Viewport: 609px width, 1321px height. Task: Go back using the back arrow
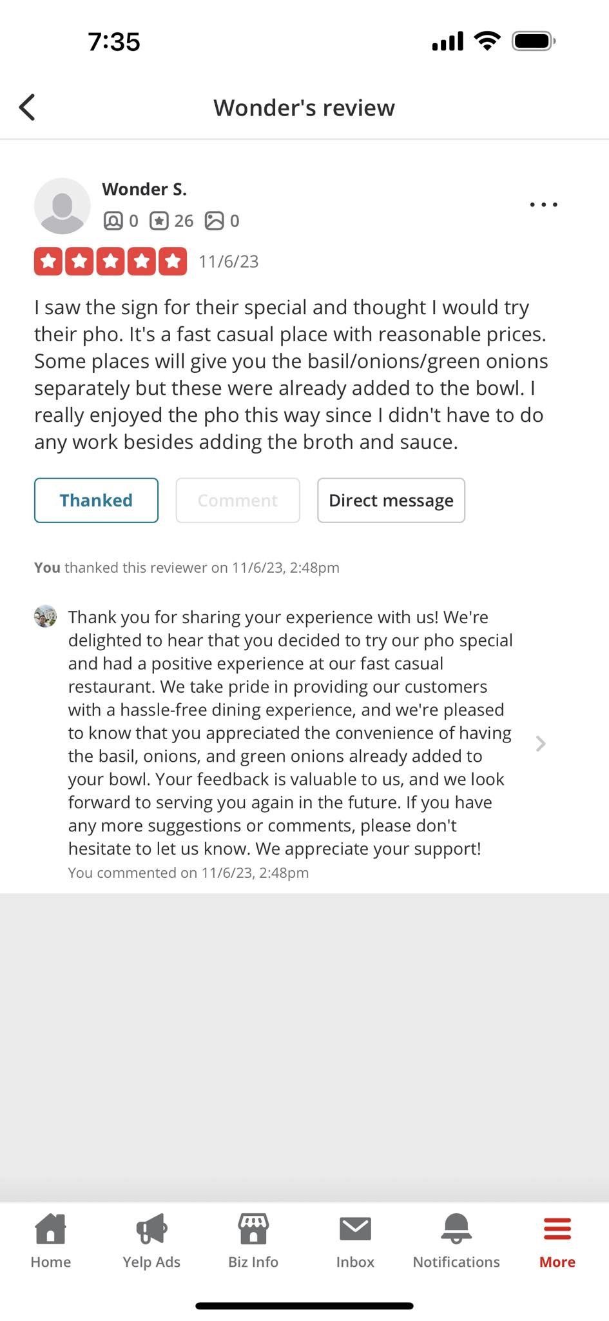27,107
